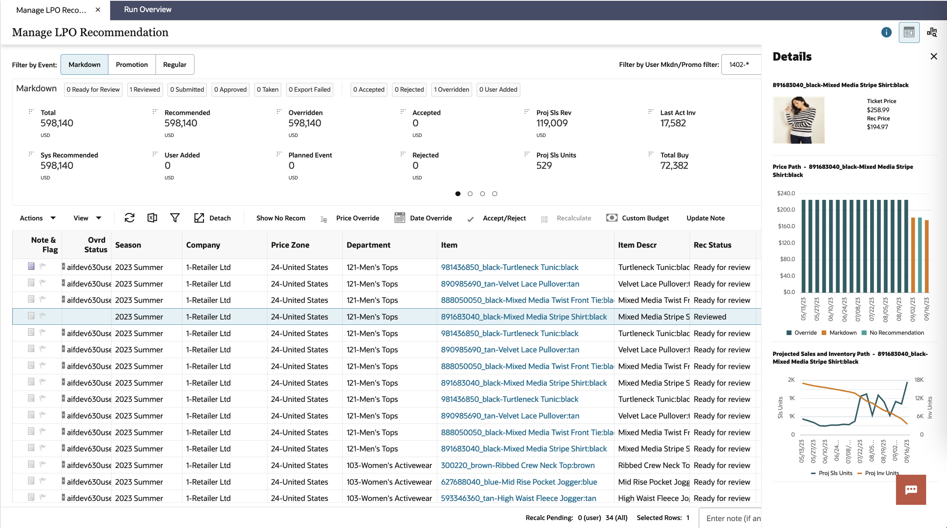The width and height of the screenshot is (947, 529).
Task: Click the Markdown legend color swatch
Action: (824, 333)
